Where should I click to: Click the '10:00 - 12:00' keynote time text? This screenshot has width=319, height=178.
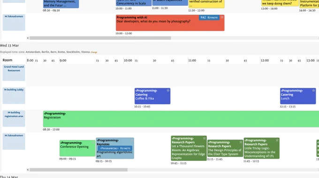click(x=124, y=33)
